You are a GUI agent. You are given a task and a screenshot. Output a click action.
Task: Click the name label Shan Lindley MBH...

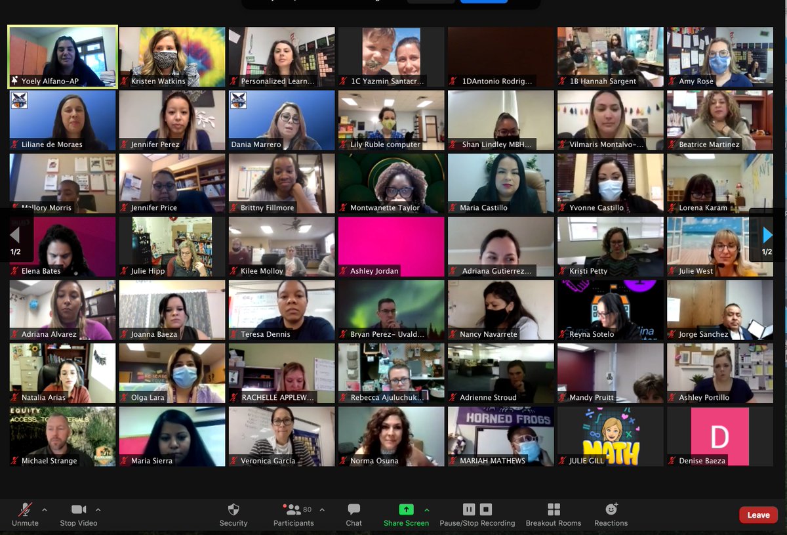pyautogui.click(x=498, y=144)
